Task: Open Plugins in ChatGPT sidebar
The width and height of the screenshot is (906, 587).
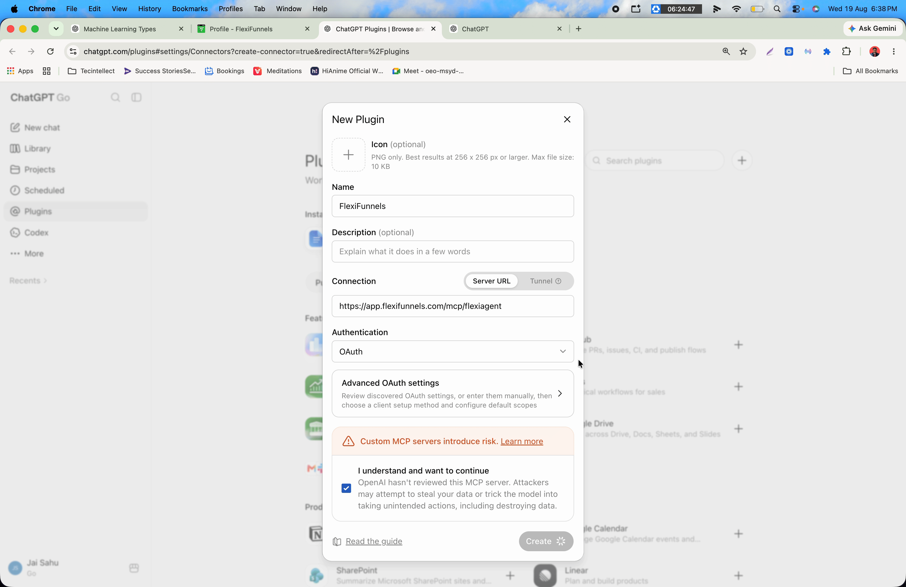Action: tap(76, 211)
